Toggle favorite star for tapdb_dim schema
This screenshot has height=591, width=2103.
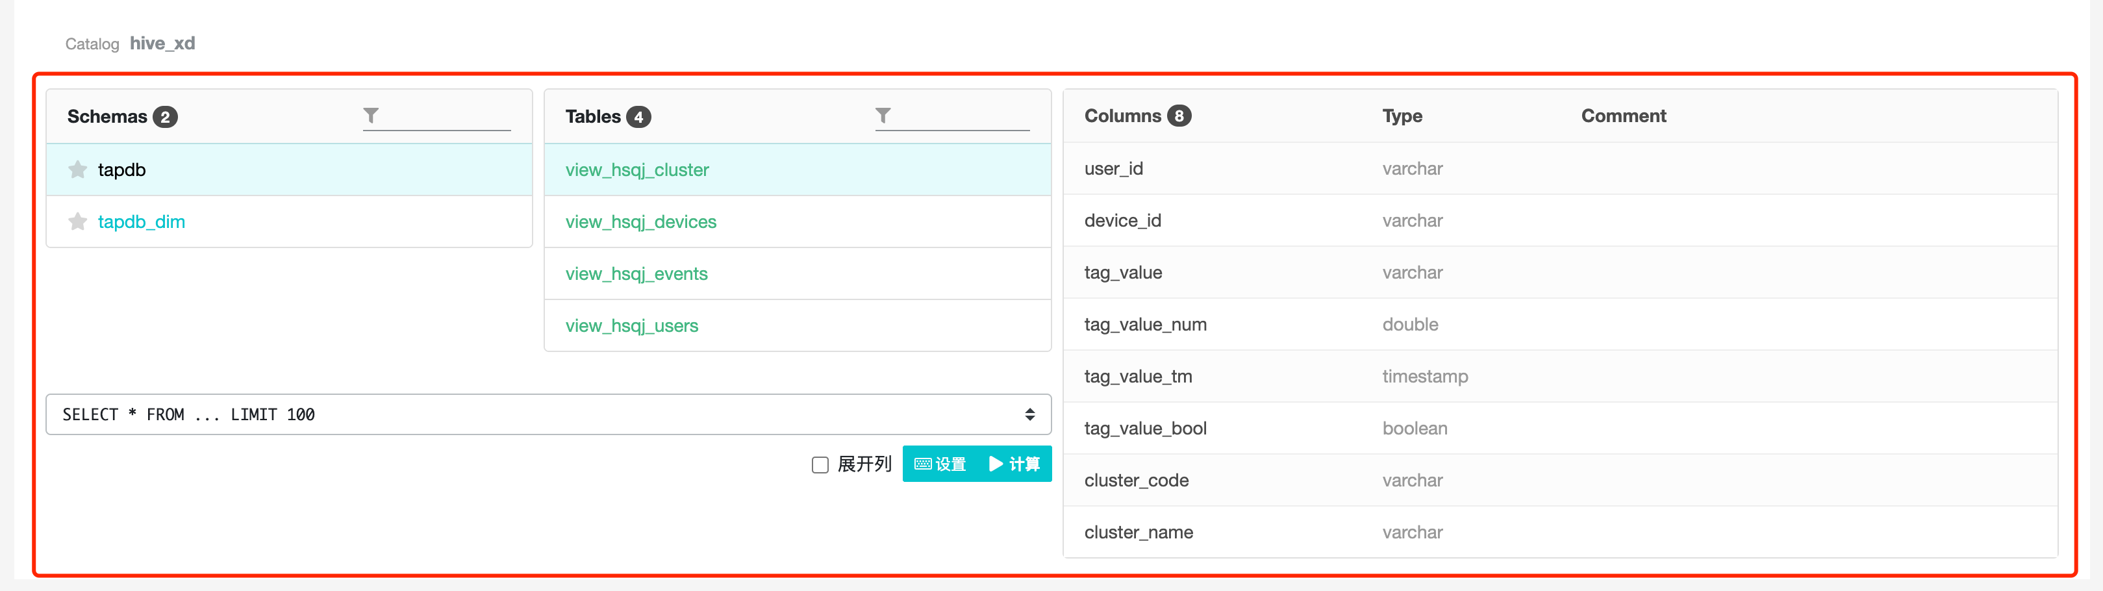(x=77, y=222)
